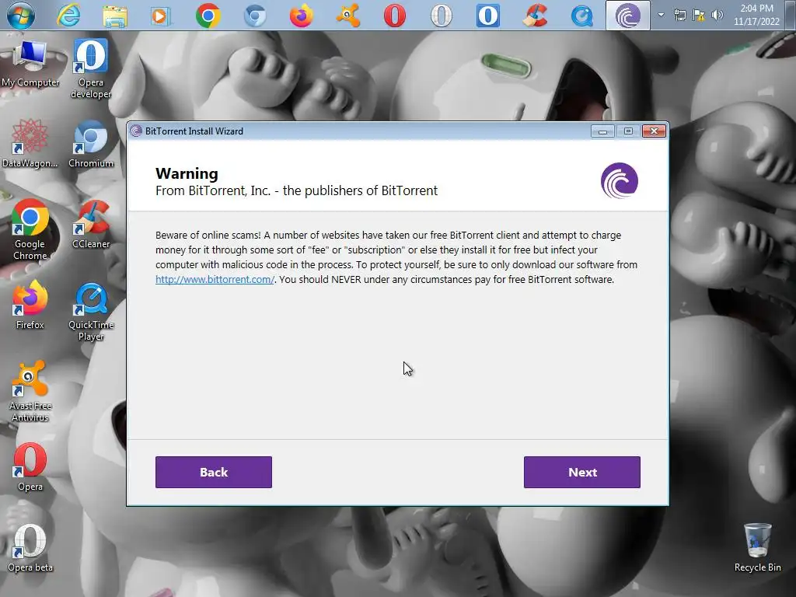
Task: Select the Chromium desktop shortcut
Action: coord(91,144)
